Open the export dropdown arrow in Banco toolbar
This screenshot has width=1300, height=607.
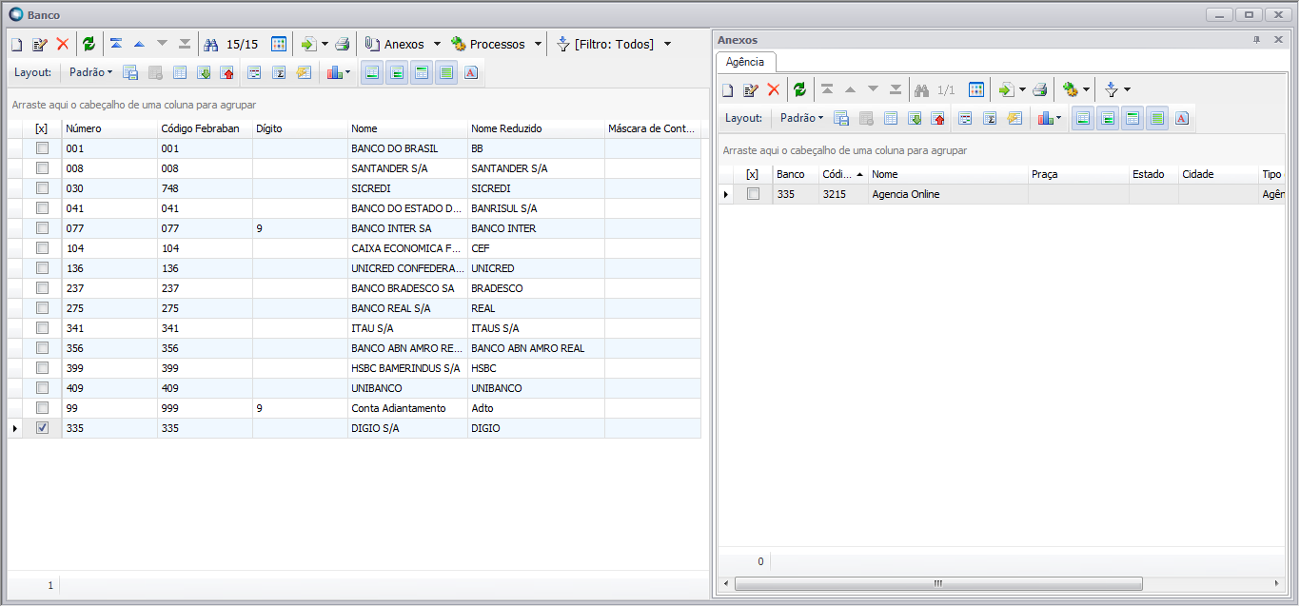click(325, 44)
